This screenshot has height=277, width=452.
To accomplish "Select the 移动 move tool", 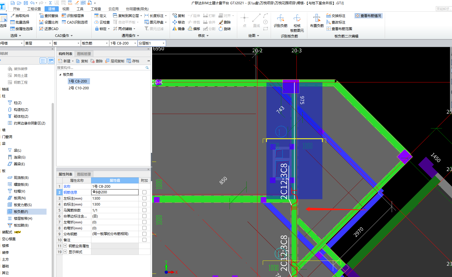I will point(179,22).
